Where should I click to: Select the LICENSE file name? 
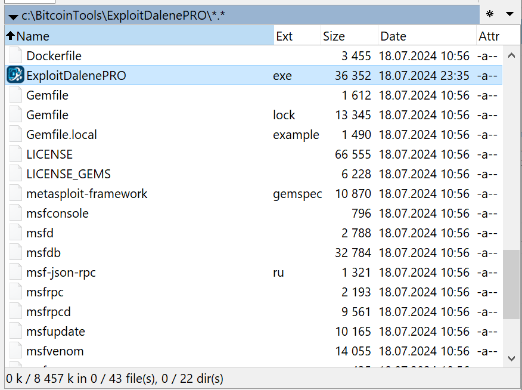tap(49, 154)
